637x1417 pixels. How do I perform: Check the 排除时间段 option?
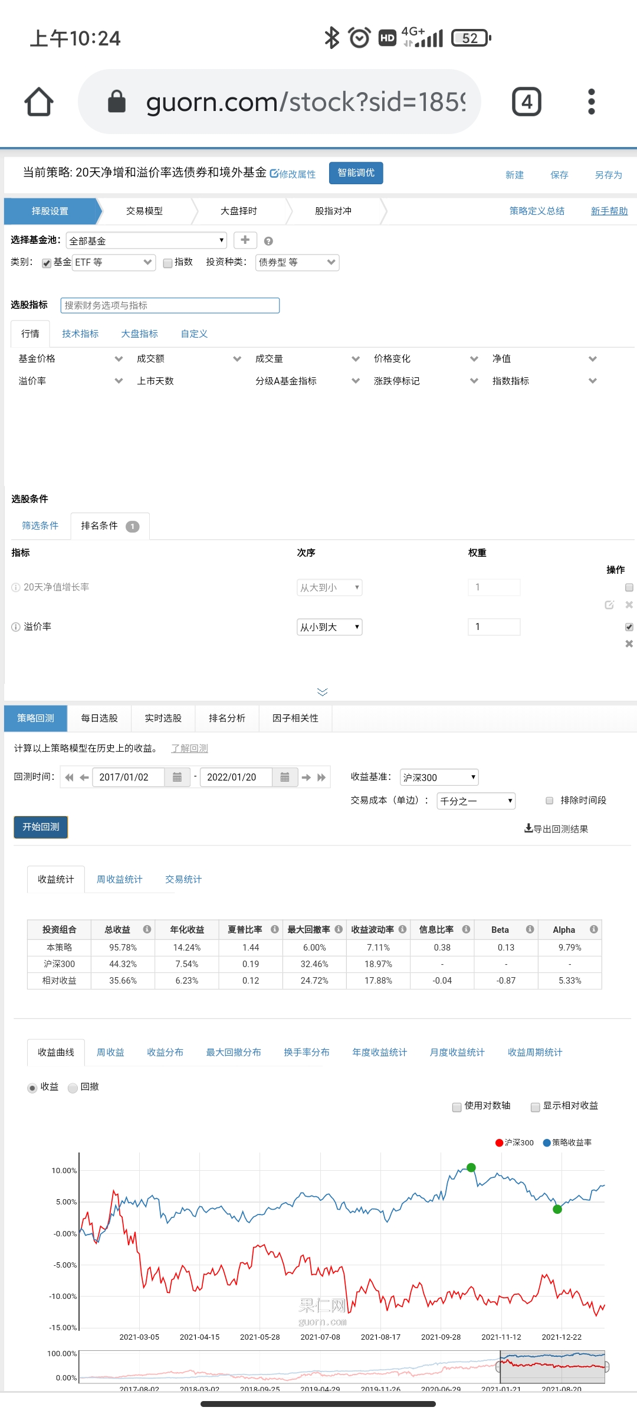(549, 801)
